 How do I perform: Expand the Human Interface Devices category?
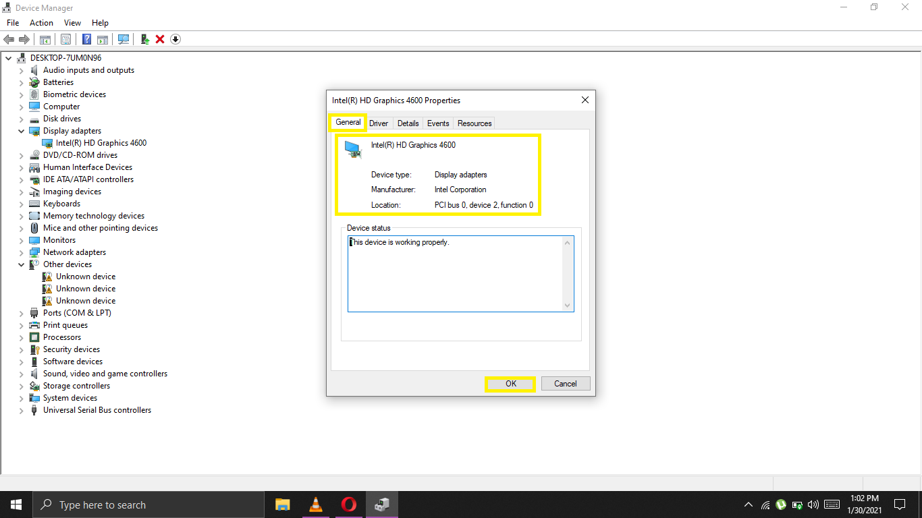(x=22, y=167)
